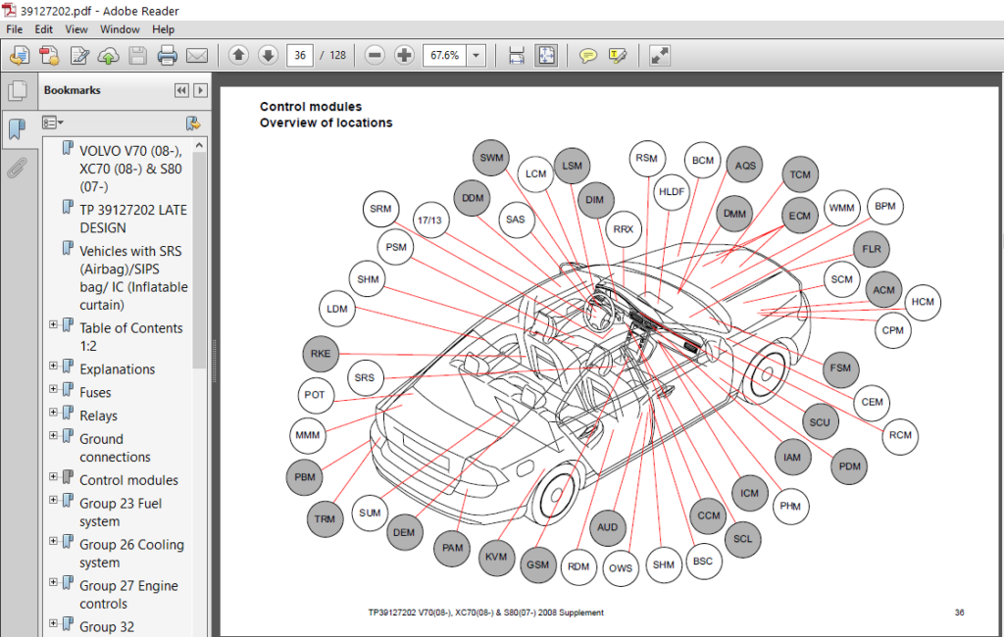Click the zoom percentage field
Screen dimensions: 1004x637
point(445,56)
